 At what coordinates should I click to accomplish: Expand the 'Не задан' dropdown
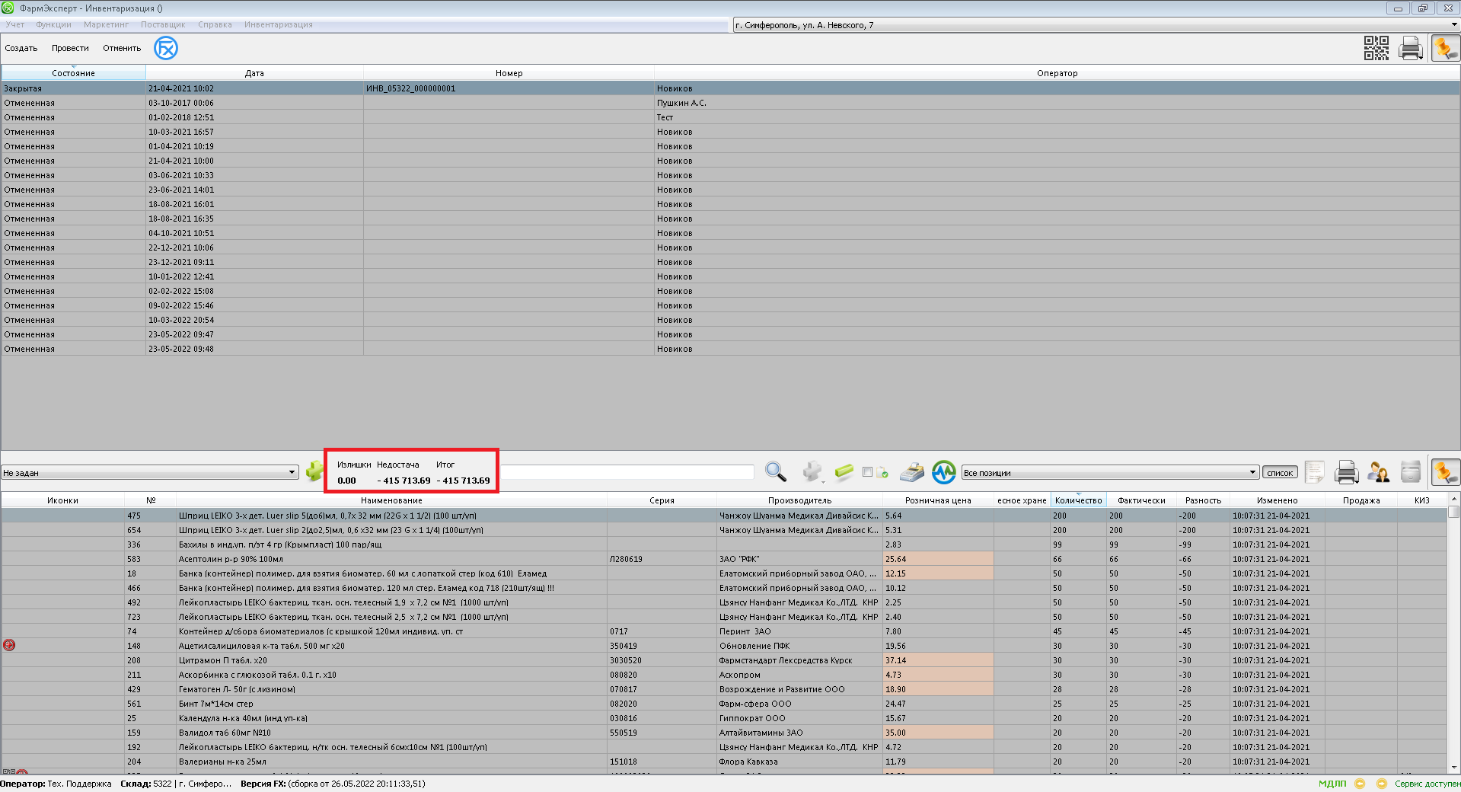point(292,473)
